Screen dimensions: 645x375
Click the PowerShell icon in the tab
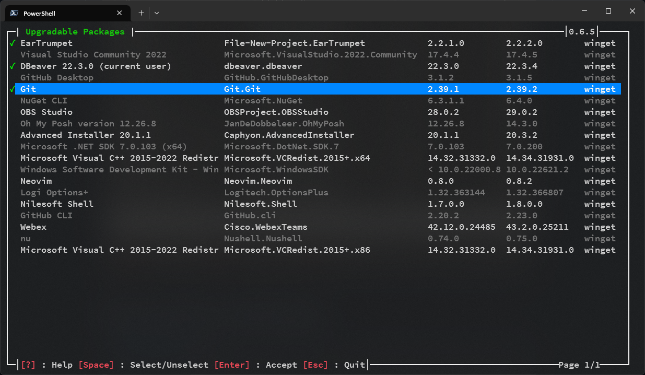(15, 13)
